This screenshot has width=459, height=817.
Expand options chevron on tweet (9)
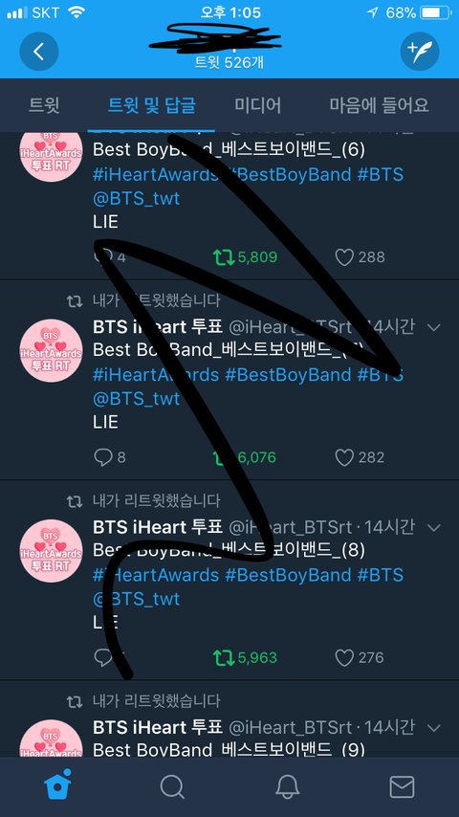[x=433, y=727]
